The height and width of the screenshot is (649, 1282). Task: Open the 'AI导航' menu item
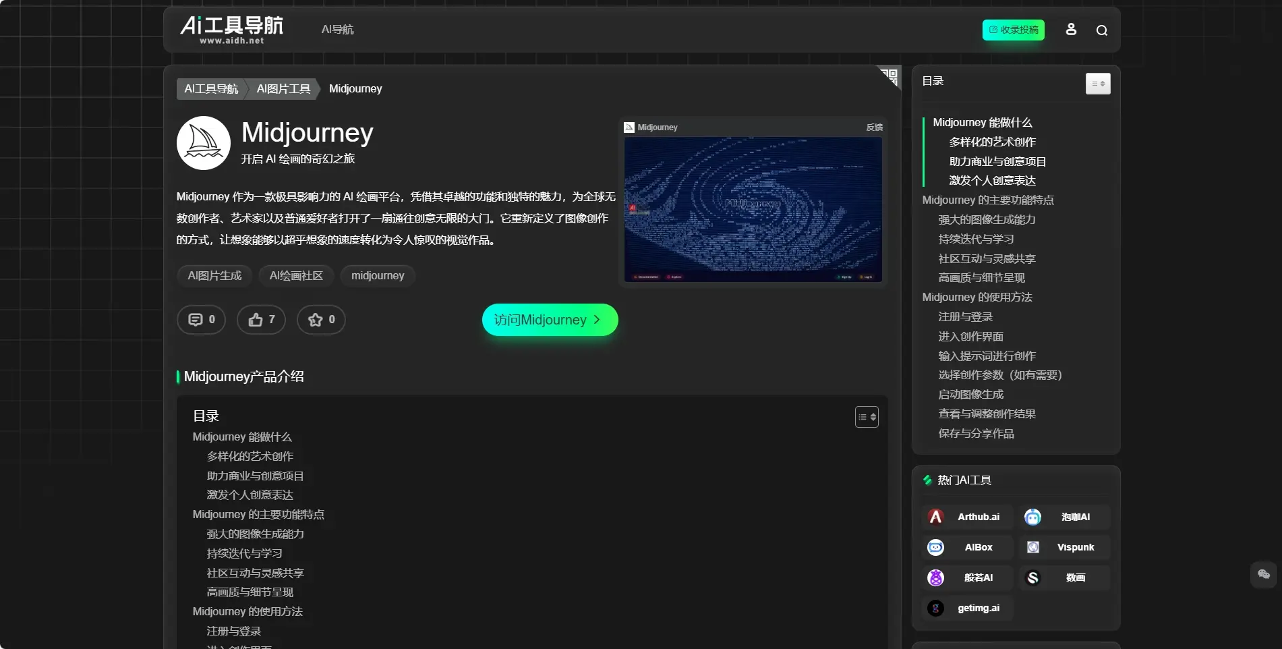point(337,30)
